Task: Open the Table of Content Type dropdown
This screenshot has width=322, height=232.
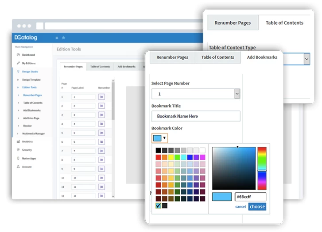Action: coord(306,59)
